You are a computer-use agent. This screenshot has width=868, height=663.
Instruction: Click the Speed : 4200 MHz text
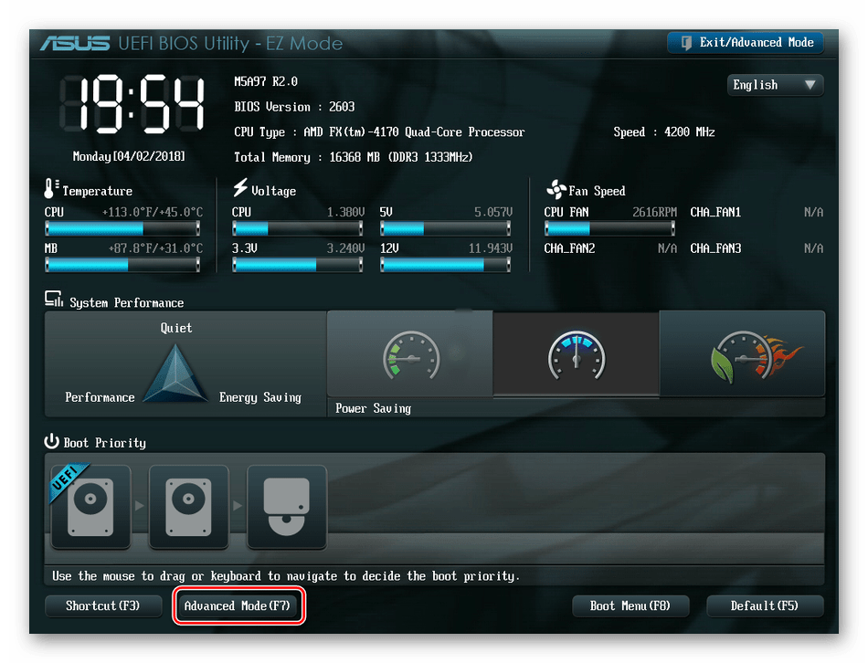coord(663,132)
